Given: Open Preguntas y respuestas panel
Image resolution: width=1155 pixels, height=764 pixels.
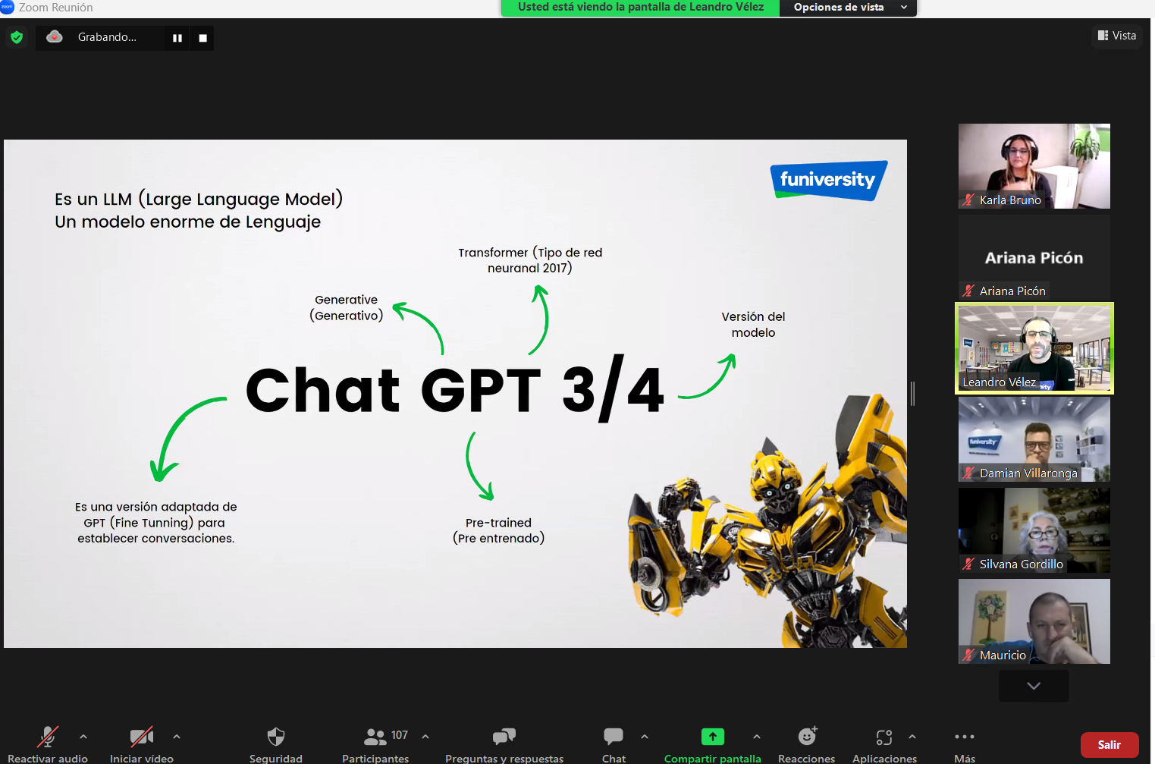Looking at the screenshot, I should click(504, 744).
